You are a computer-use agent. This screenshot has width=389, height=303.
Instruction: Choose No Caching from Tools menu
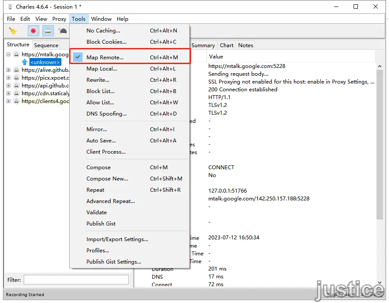click(130, 31)
